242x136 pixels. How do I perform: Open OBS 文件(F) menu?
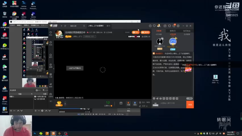[12, 25]
